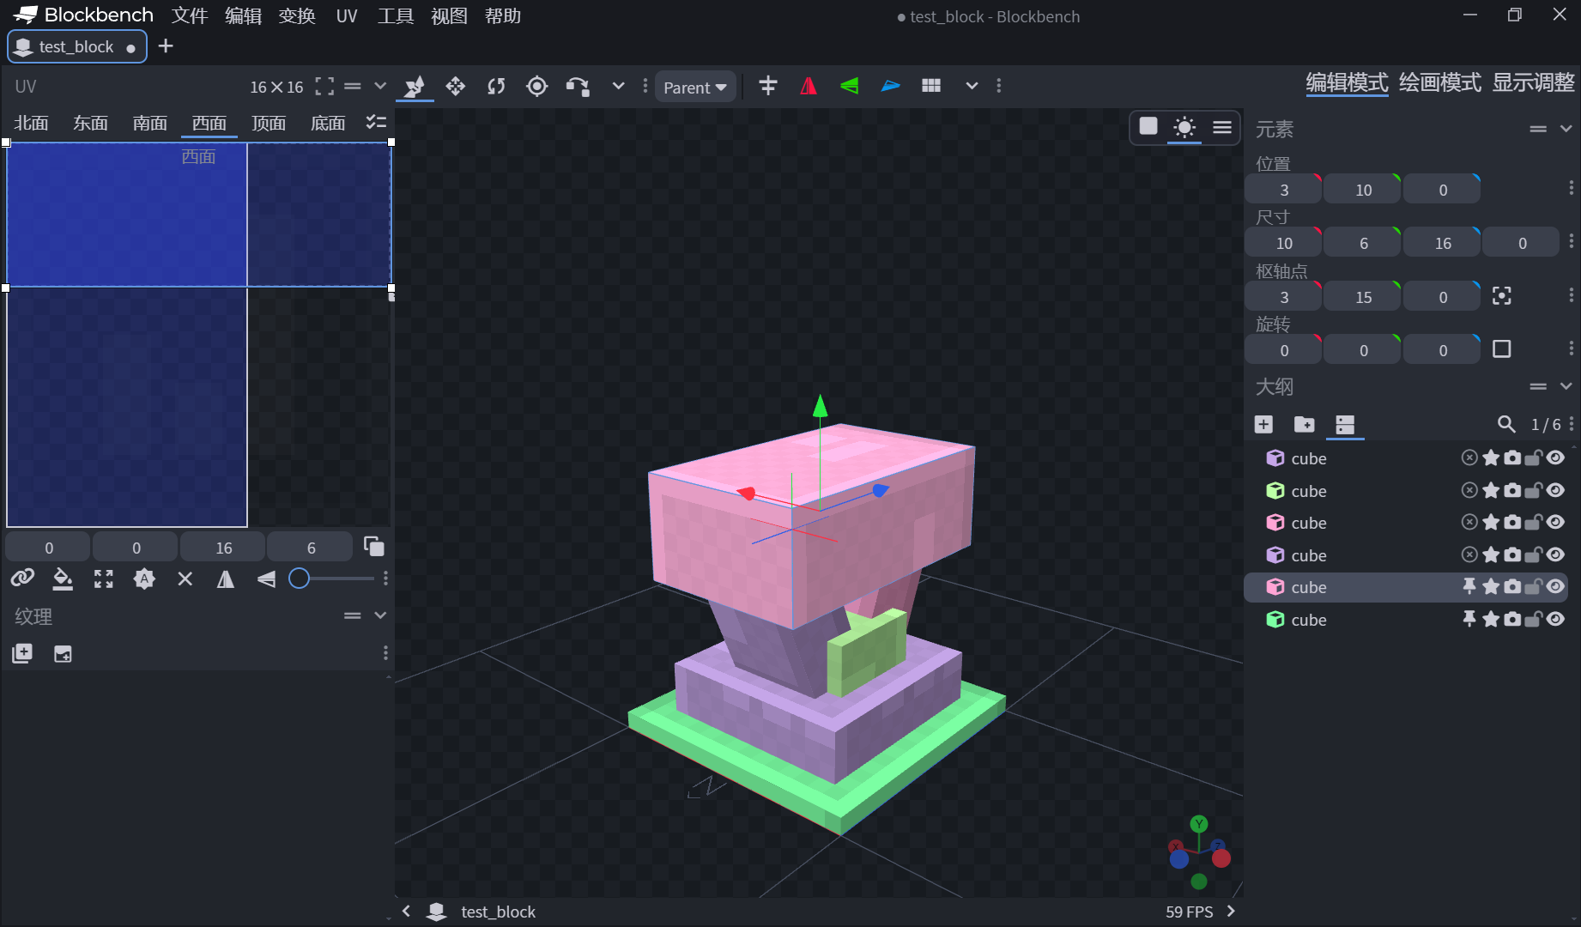1581x927 pixels.
Task: Open the 文件 menu
Action: pos(190,16)
